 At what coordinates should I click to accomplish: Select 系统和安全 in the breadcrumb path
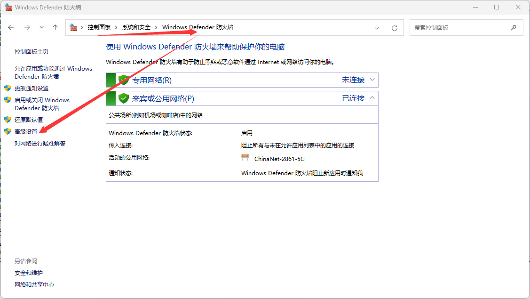pyautogui.click(x=136, y=27)
